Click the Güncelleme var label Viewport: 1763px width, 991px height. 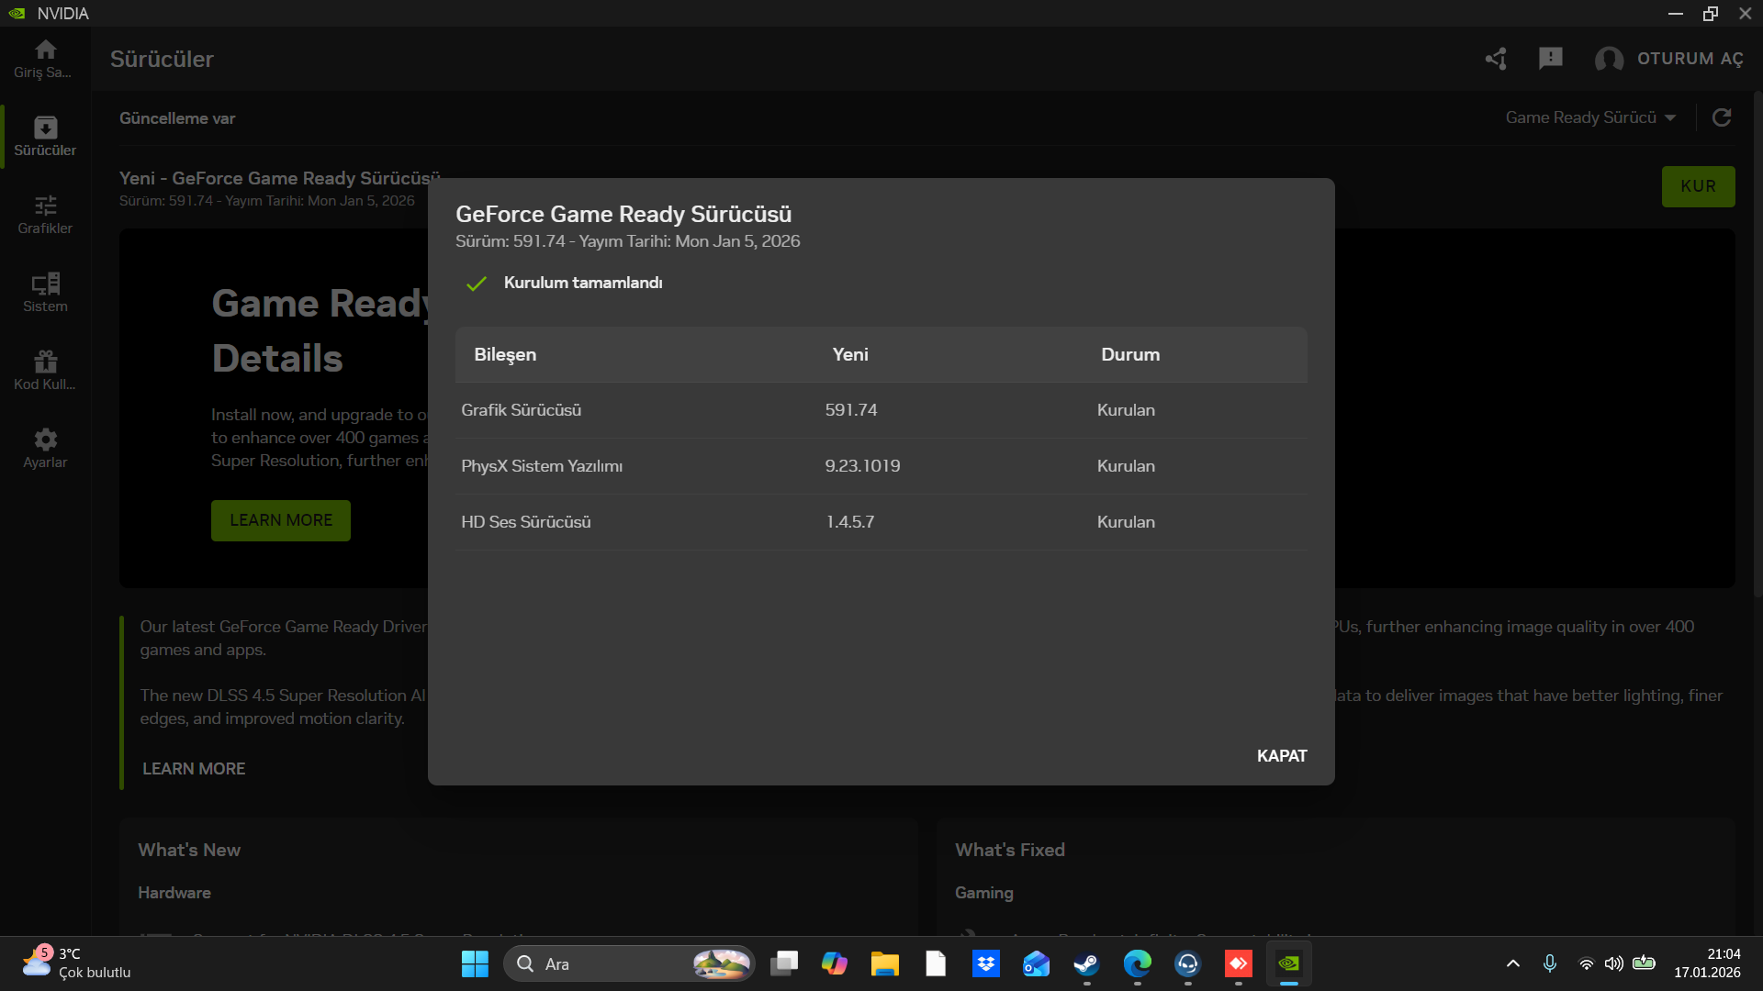(177, 118)
